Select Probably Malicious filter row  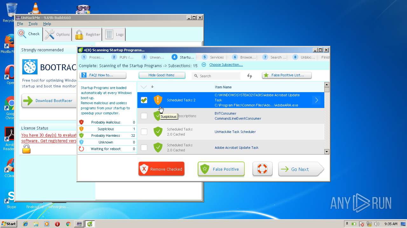click(x=107, y=122)
